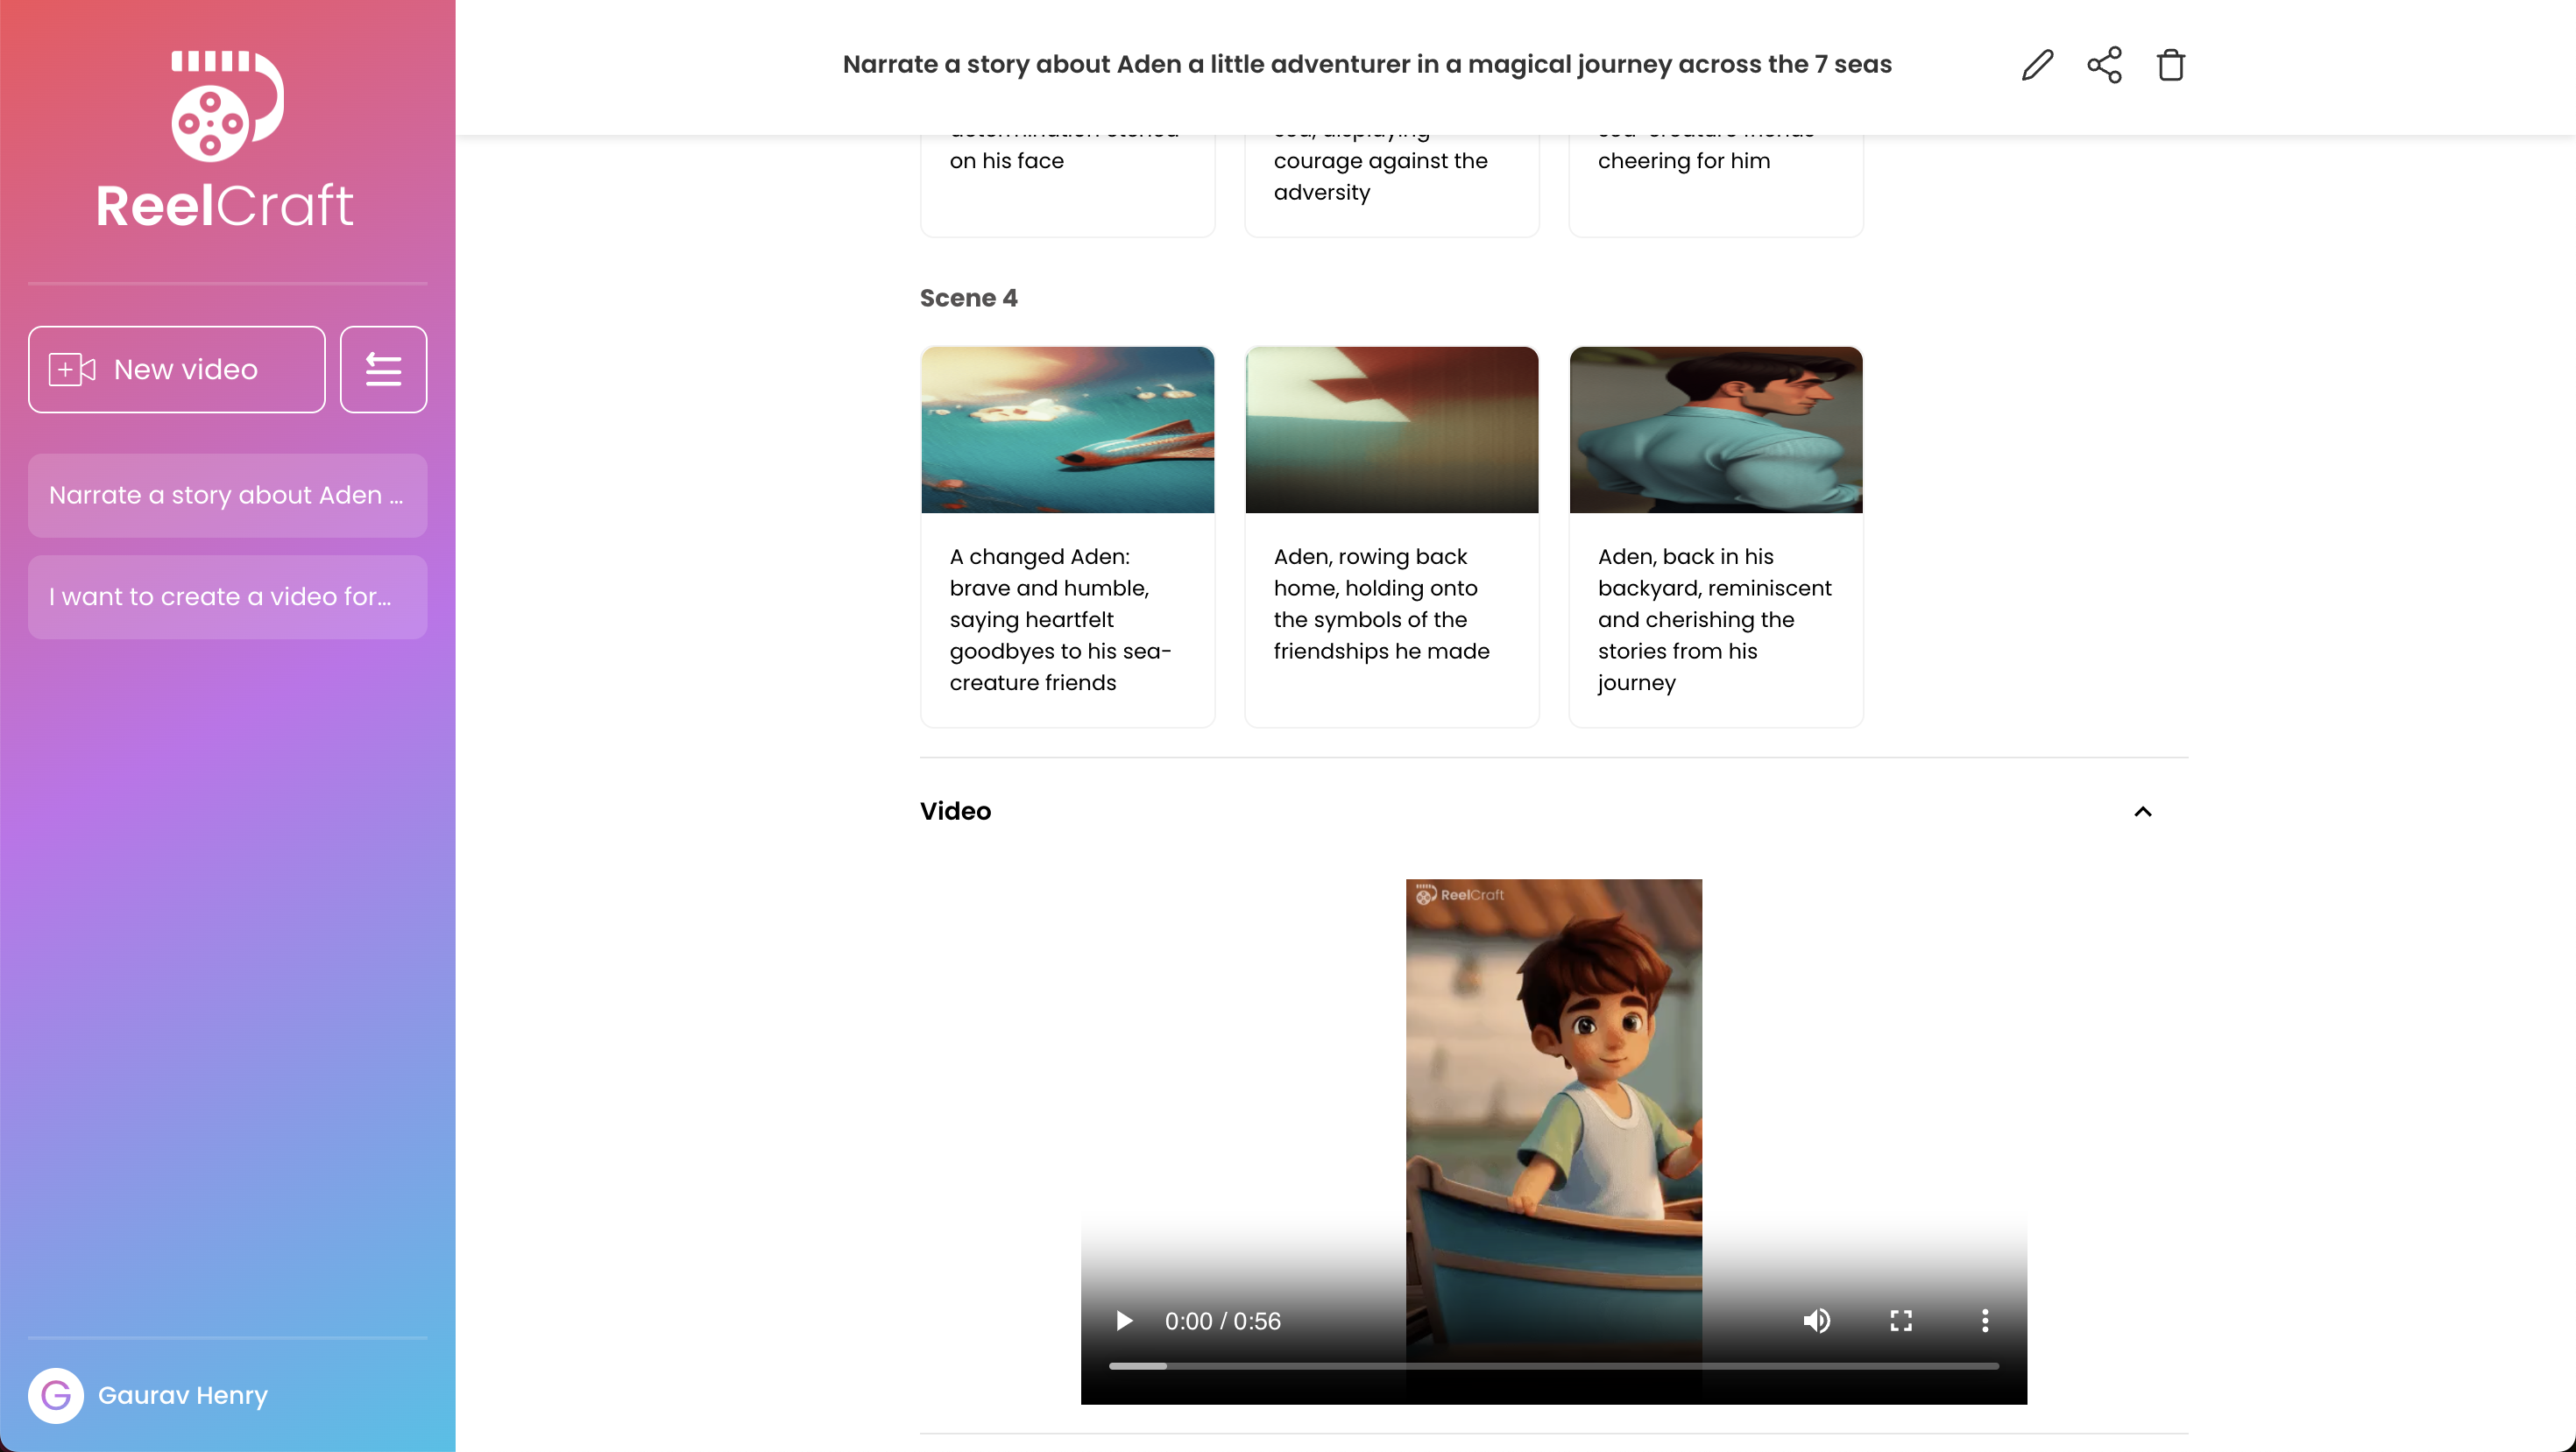This screenshot has height=1452, width=2576.
Task: Click the ReelCraft film reel logo
Action: (x=227, y=107)
